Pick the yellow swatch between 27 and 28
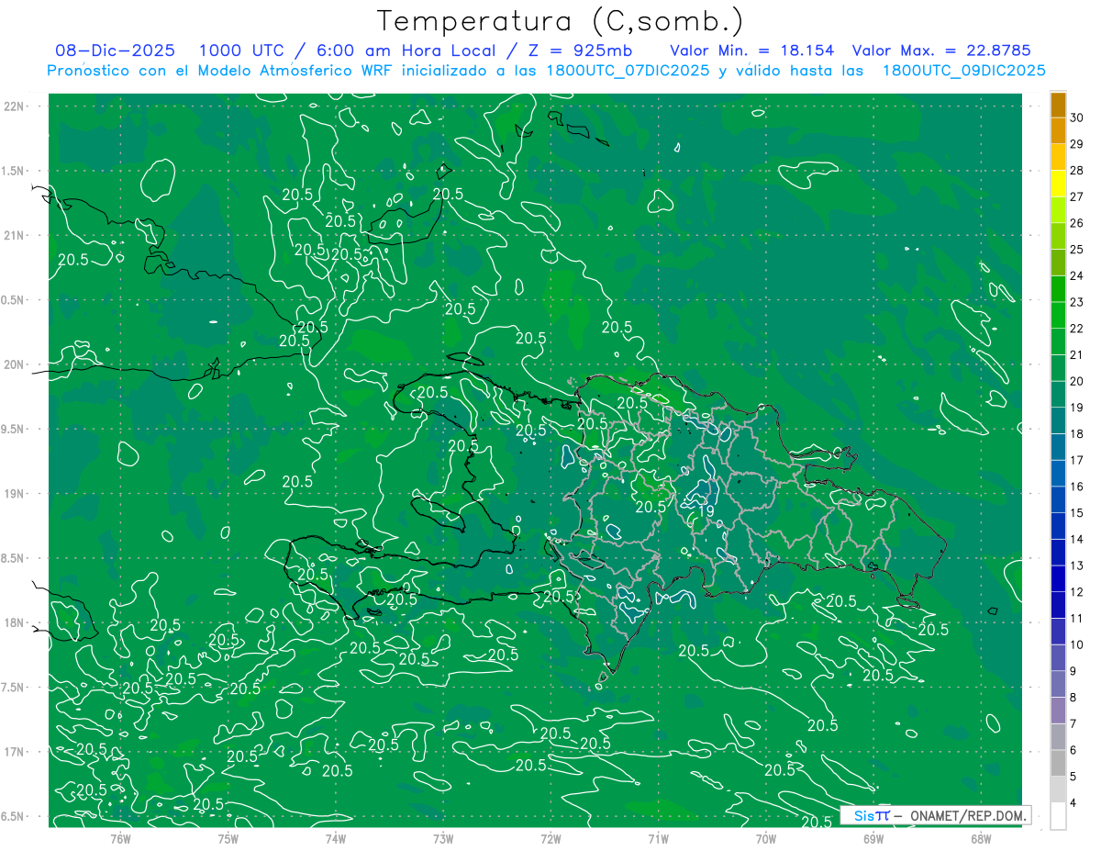1101x851 pixels. [1058, 184]
